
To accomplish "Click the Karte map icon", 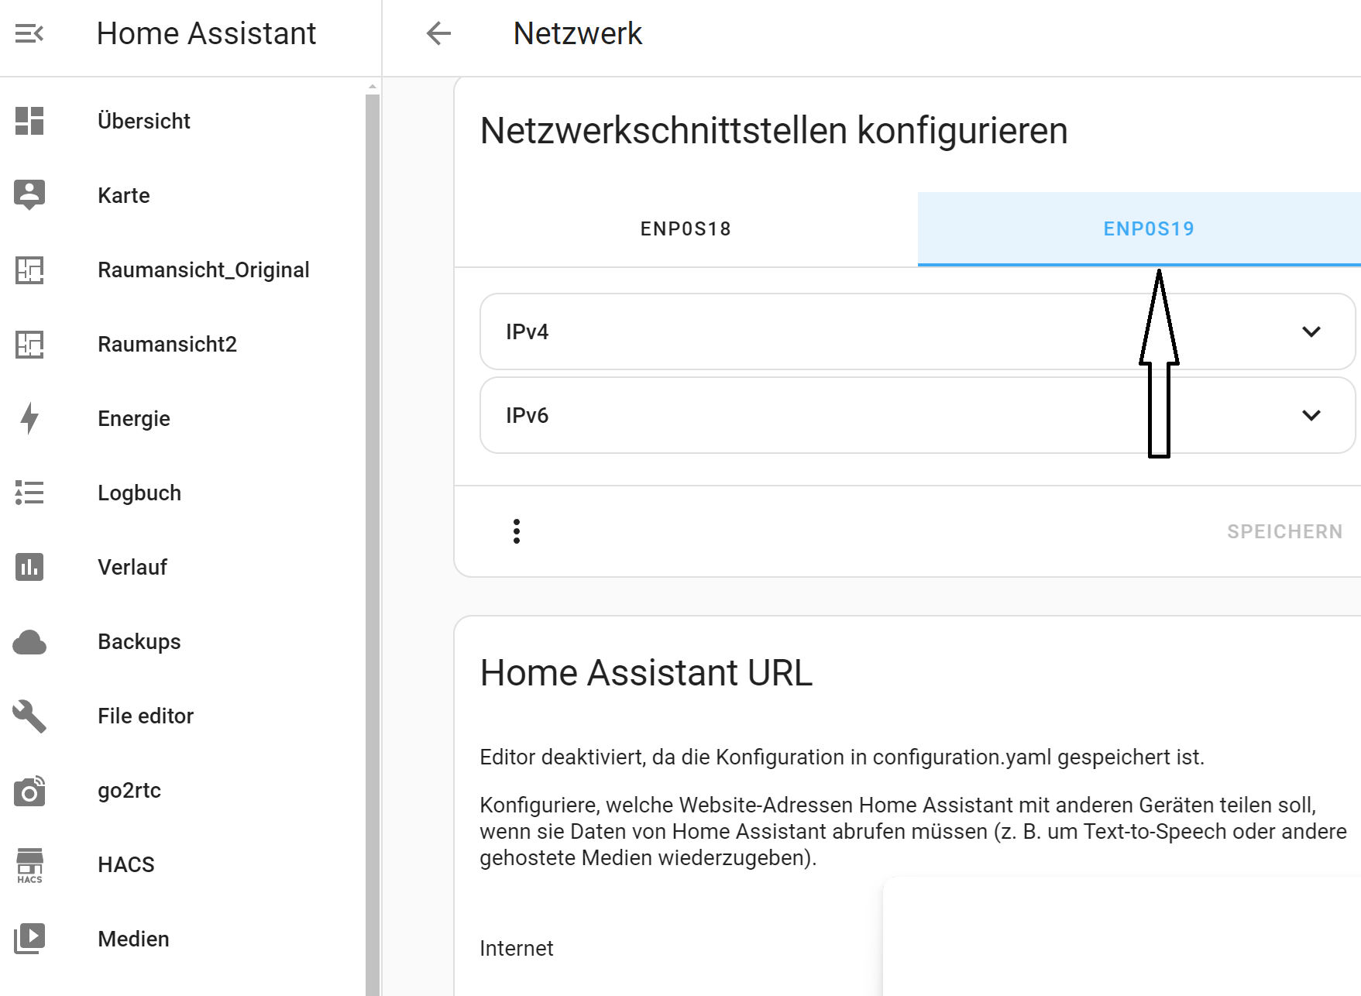I will [29, 195].
